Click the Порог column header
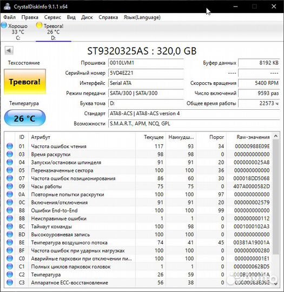Screen dimensions: 284x292 pos(211,137)
